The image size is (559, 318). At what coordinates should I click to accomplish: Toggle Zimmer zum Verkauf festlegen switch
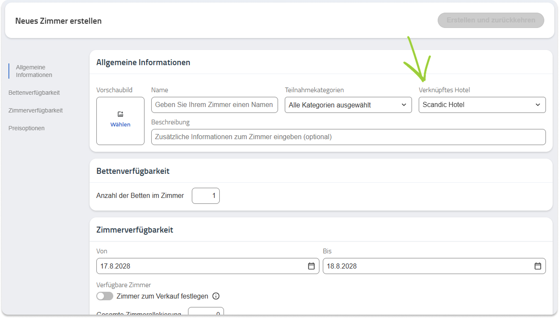[105, 296]
